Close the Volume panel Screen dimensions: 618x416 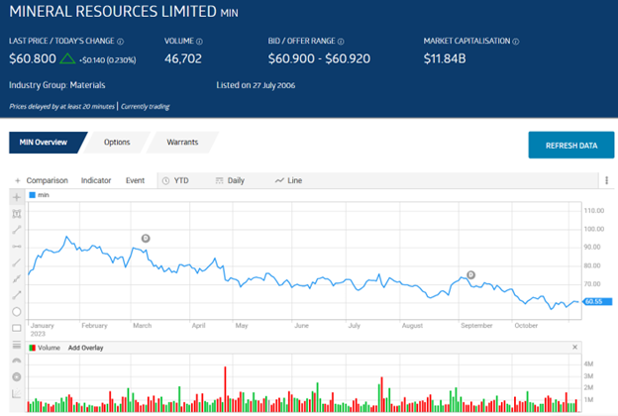click(574, 347)
